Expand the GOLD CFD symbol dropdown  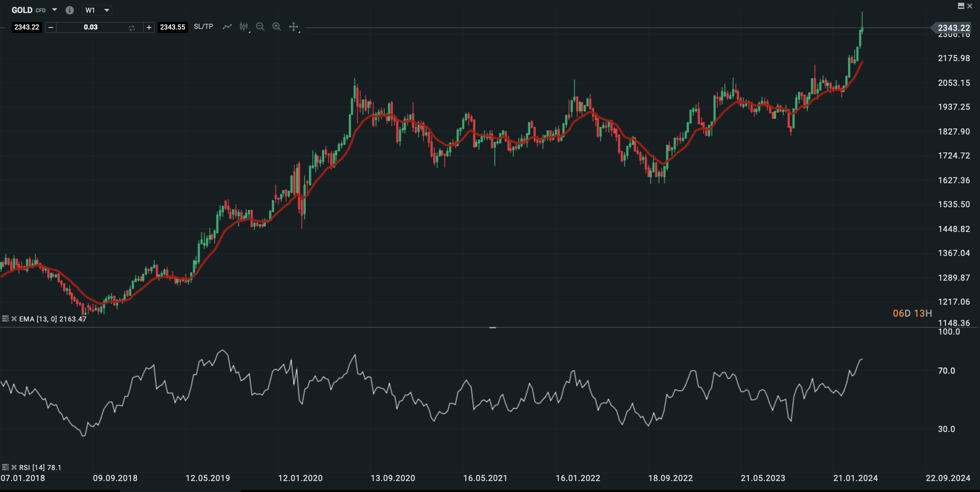click(54, 10)
